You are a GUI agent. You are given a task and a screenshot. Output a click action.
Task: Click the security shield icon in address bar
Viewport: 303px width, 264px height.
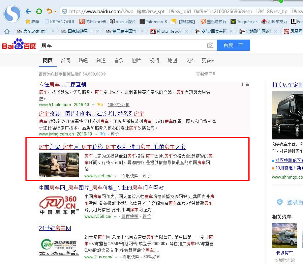pyautogui.click(x=65, y=12)
